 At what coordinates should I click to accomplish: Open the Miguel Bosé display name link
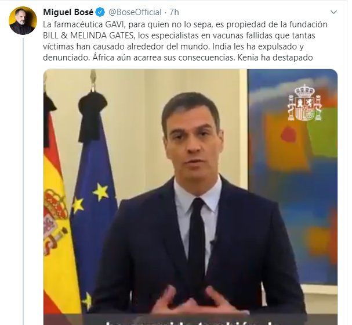[x=68, y=12]
